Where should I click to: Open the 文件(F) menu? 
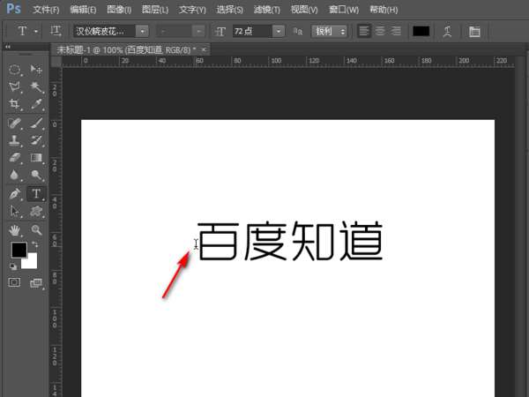click(46, 10)
